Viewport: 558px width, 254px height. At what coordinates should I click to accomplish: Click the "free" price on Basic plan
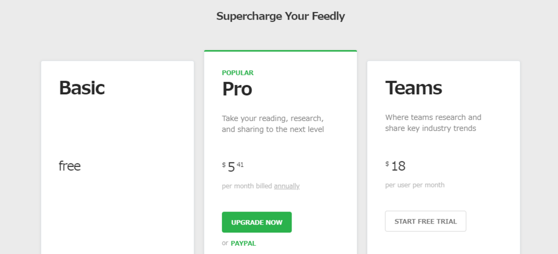70,166
